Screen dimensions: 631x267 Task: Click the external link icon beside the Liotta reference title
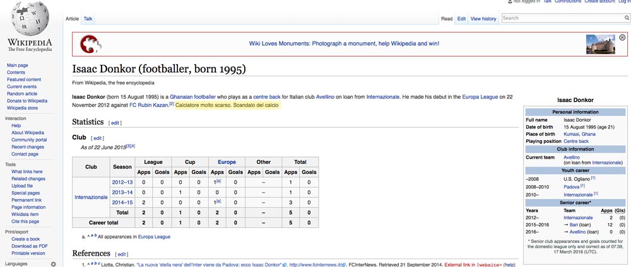(x=285, y=265)
